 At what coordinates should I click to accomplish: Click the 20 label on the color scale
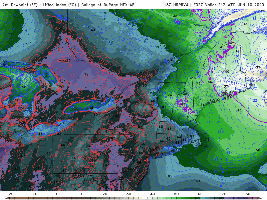pyautogui.click(x=105, y=194)
